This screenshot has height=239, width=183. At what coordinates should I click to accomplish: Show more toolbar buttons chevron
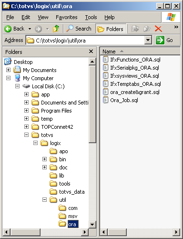[176, 27]
